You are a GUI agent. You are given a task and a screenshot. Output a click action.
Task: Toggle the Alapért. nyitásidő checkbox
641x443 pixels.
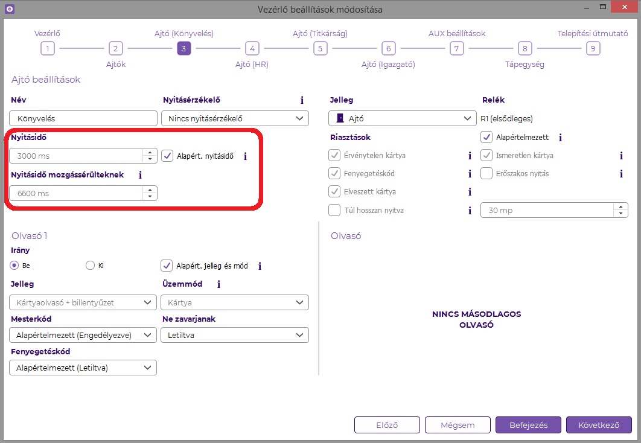(168, 156)
